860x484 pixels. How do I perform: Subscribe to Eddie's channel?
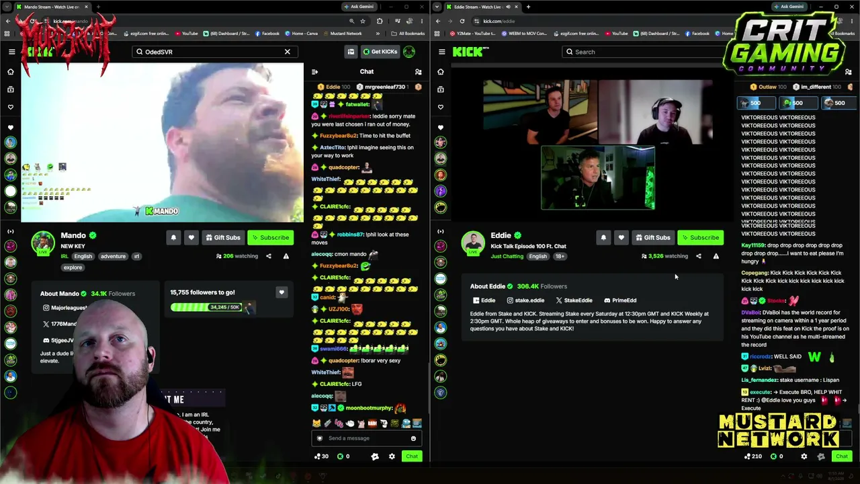click(701, 237)
